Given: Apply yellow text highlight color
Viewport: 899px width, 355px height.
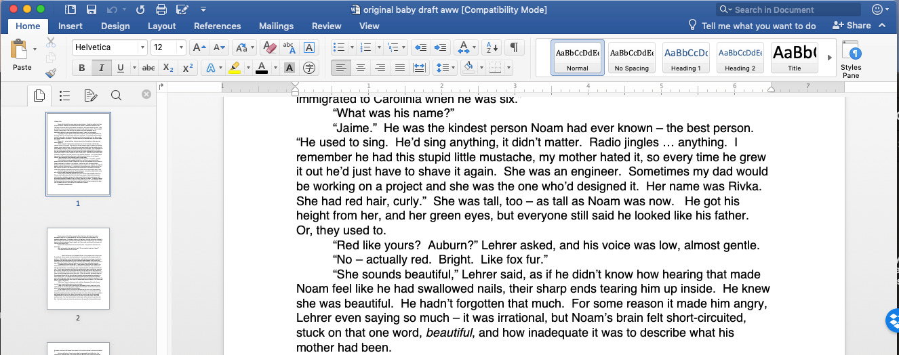Looking at the screenshot, I should tap(235, 68).
